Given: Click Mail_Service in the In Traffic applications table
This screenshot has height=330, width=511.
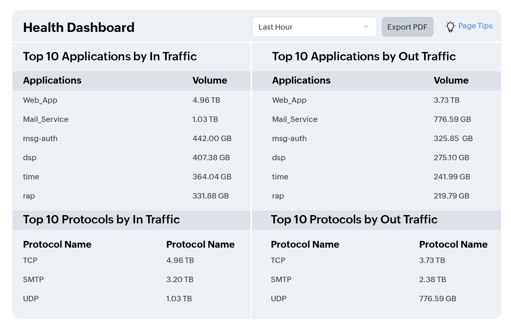Looking at the screenshot, I should pos(46,119).
